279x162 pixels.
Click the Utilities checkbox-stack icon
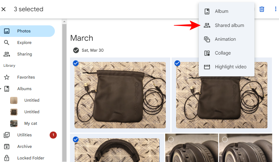click(x=7, y=135)
